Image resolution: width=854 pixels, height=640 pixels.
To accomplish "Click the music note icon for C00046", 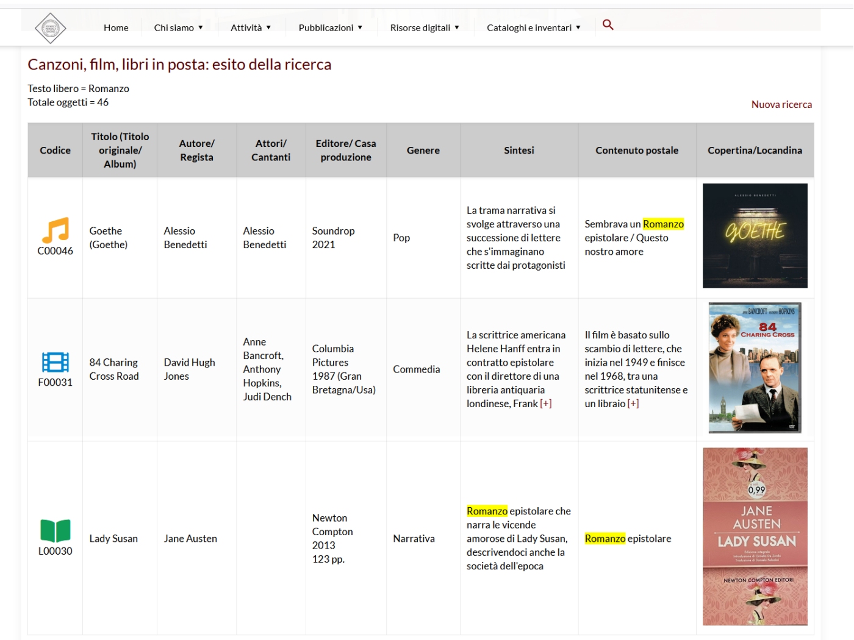I will point(55,230).
